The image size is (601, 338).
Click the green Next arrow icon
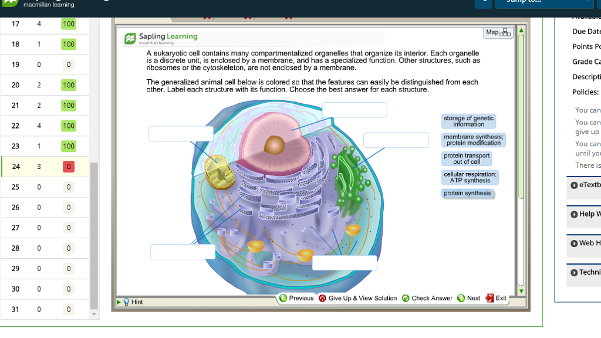click(x=461, y=298)
